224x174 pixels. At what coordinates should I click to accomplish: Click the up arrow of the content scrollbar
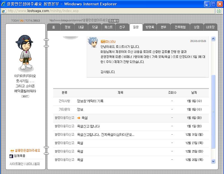(213, 39)
